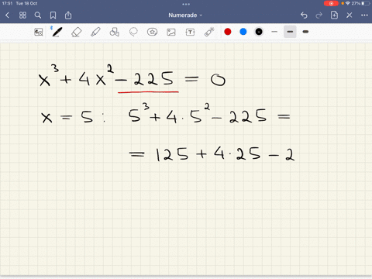372x279 pixels.
Task: Select the thinnest stroke width
Action: 274,32
